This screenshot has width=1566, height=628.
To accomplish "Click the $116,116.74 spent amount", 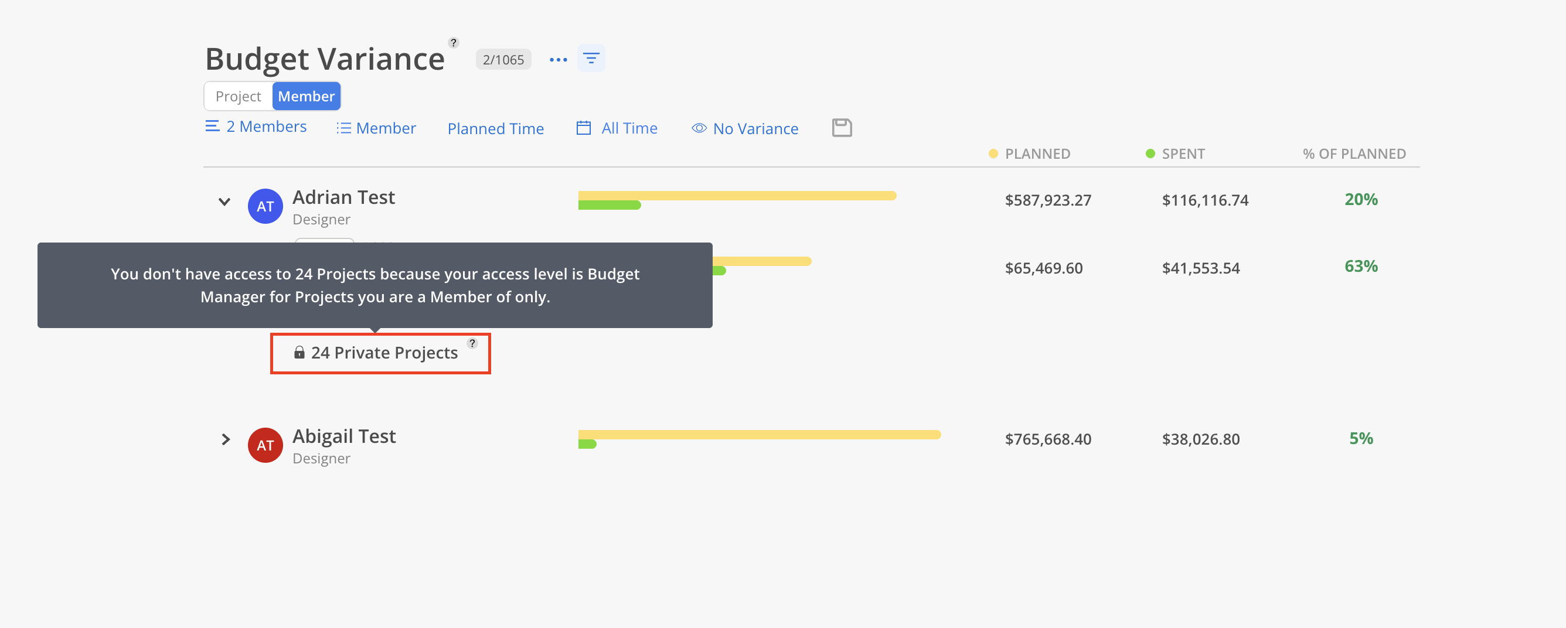I will [1205, 200].
